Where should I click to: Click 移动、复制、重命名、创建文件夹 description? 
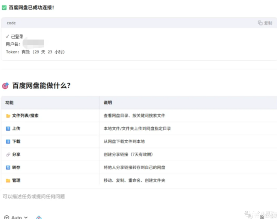(134, 181)
